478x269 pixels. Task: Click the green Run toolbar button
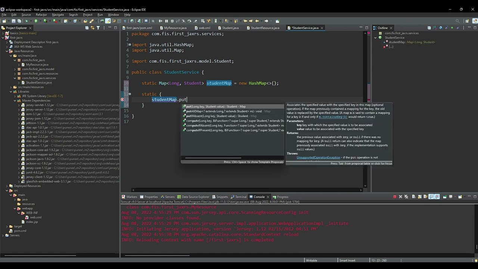point(36,21)
